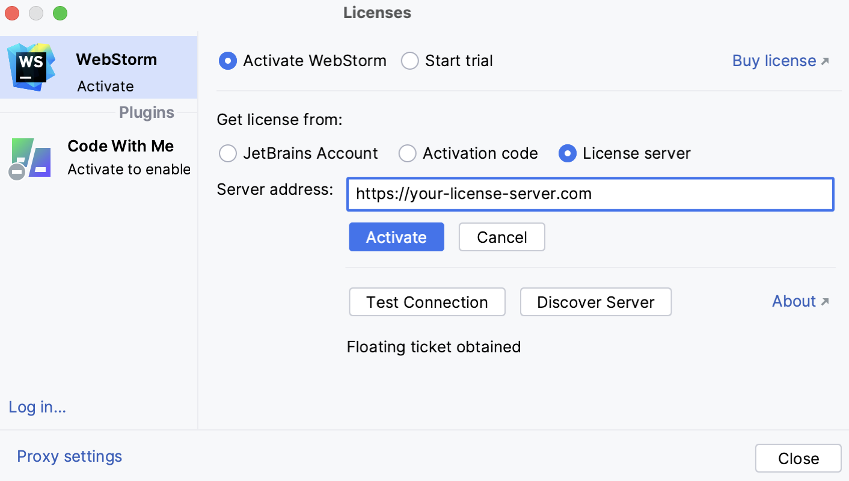Click the blue Activate button
The height and width of the screenshot is (481, 849).
(396, 237)
